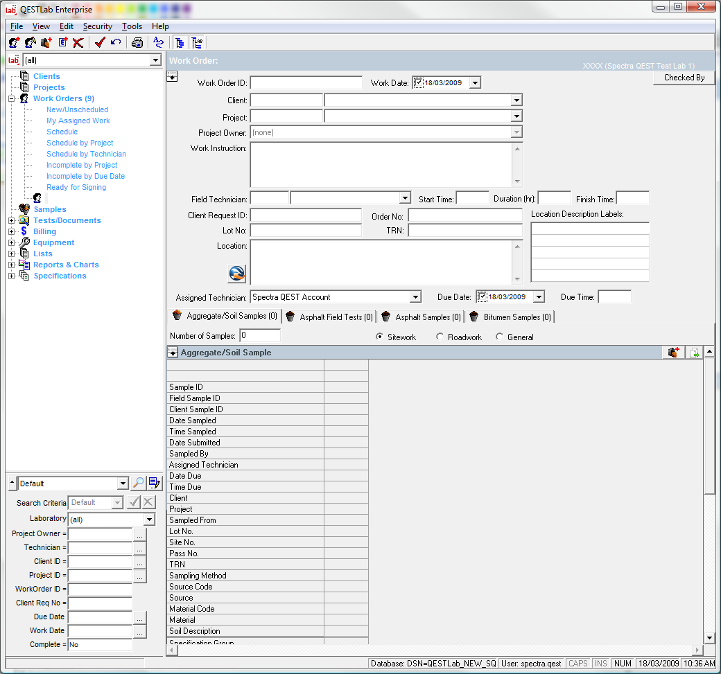Click the blue undo arrow icon
This screenshot has width=721, height=674.
coord(116,43)
